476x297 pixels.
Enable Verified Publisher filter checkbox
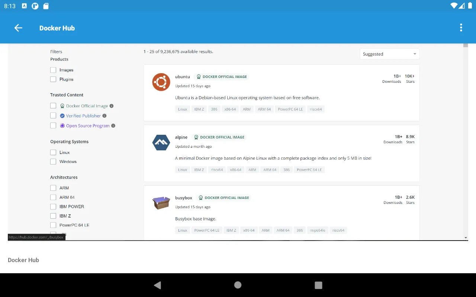point(53,116)
